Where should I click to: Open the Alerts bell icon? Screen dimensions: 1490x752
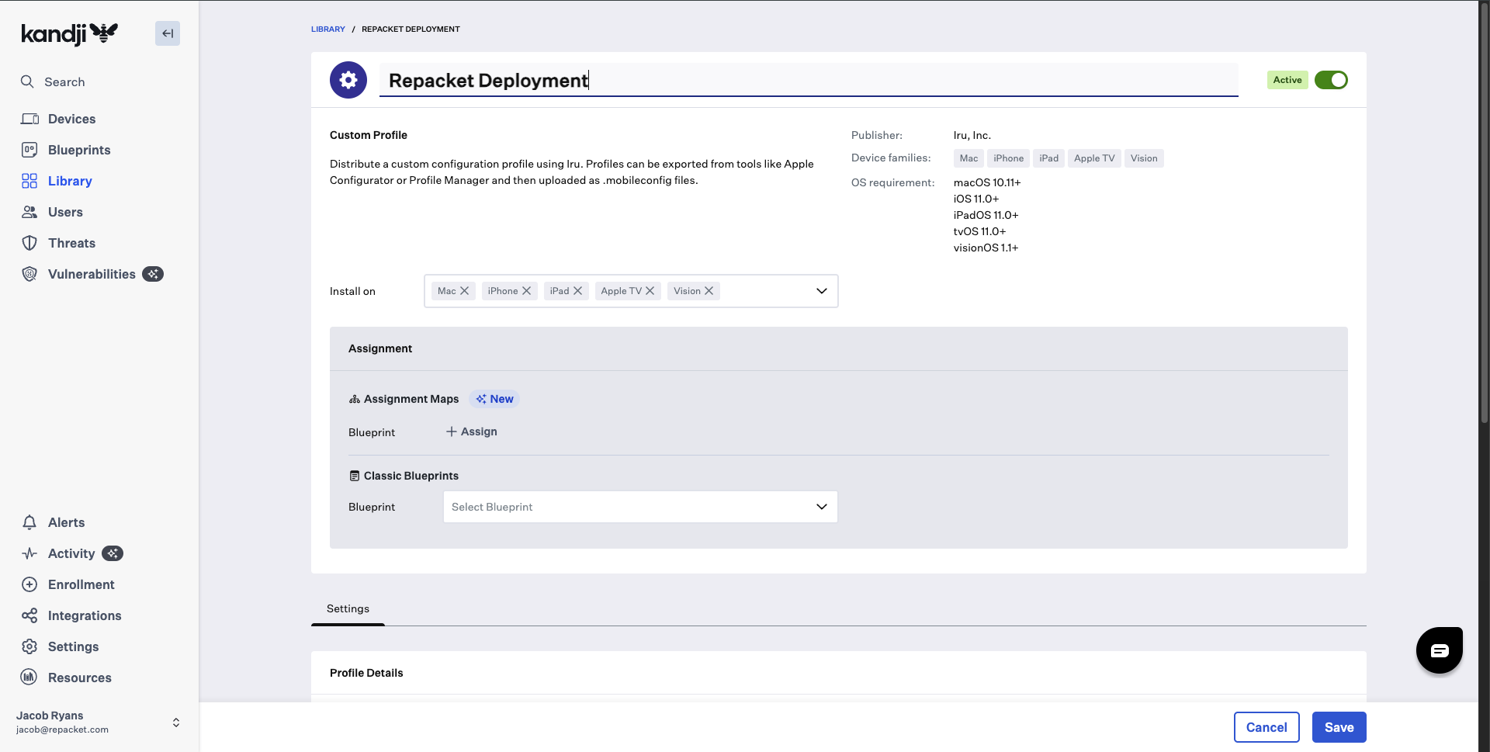tap(29, 522)
